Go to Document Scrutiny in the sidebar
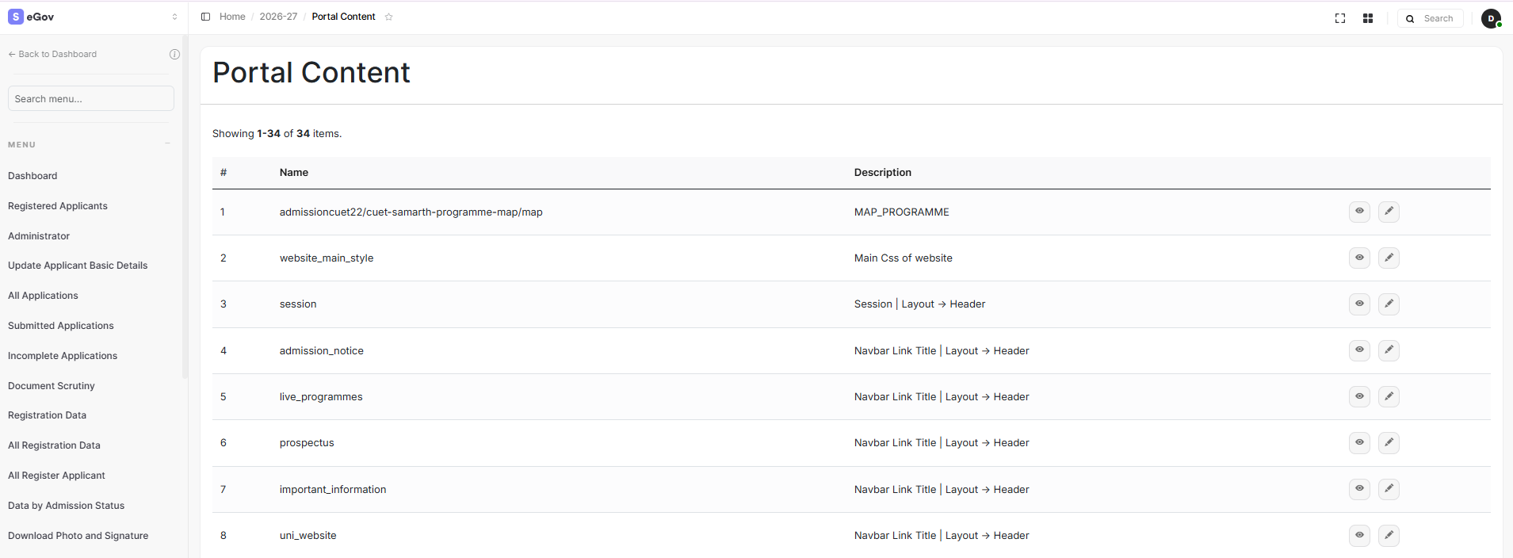 (52, 386)
